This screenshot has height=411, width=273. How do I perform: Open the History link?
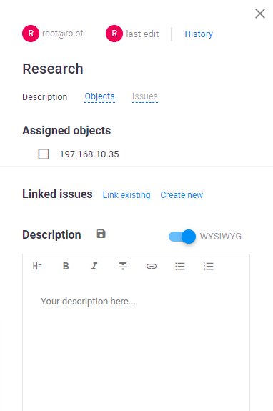tap(199, 34)
